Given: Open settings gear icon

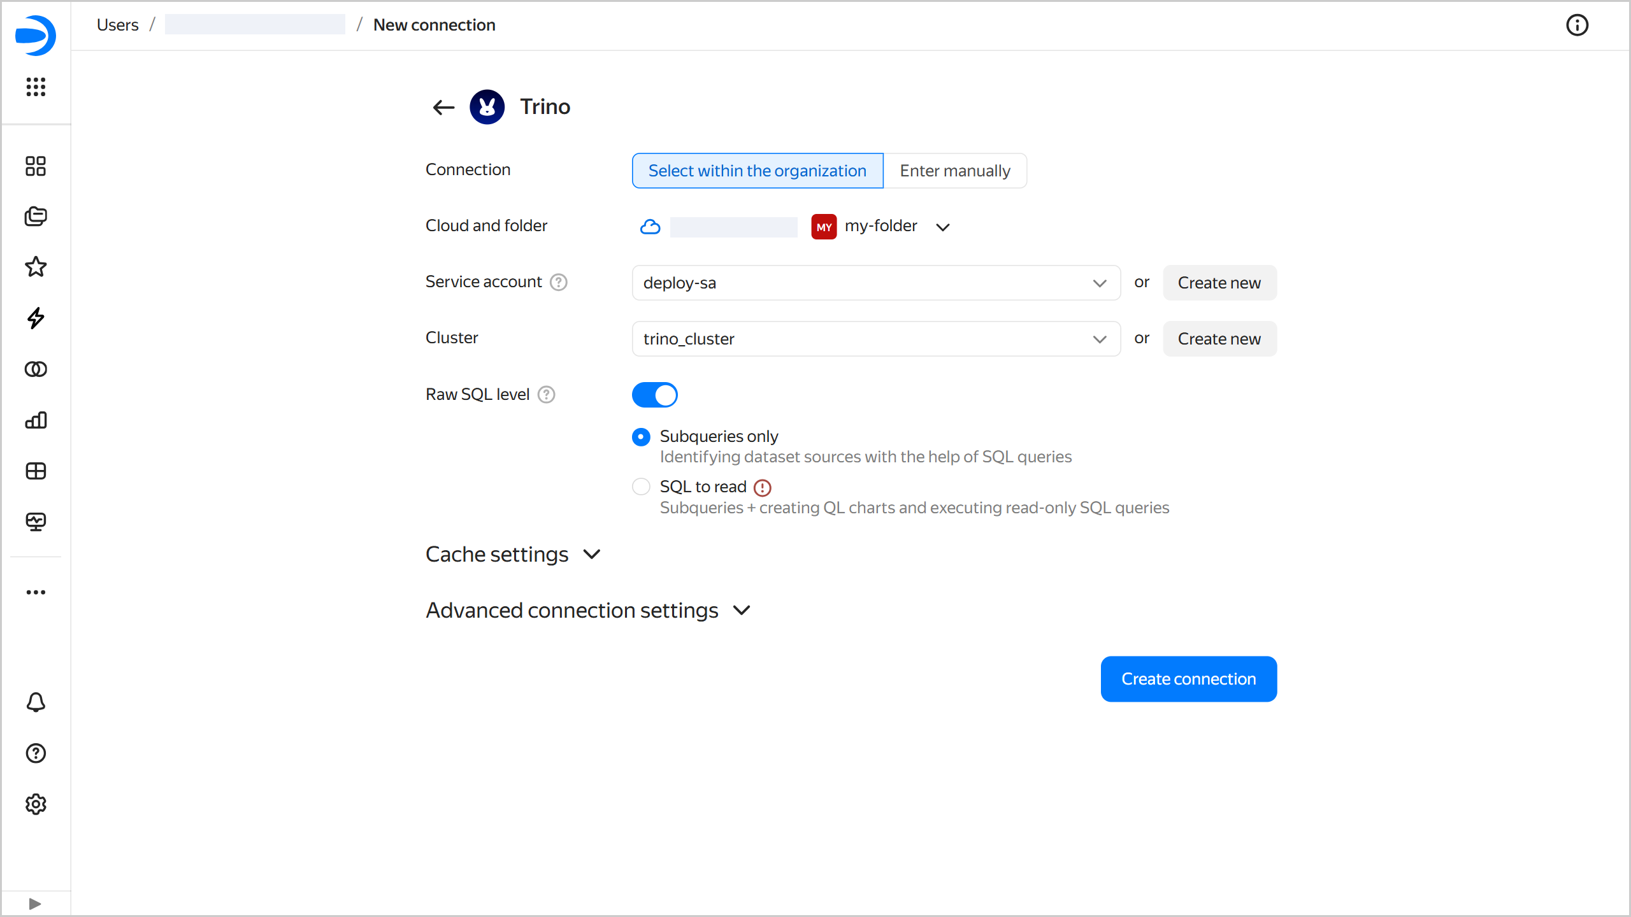Looking at the screenshot, I should (x=36, y=804).
